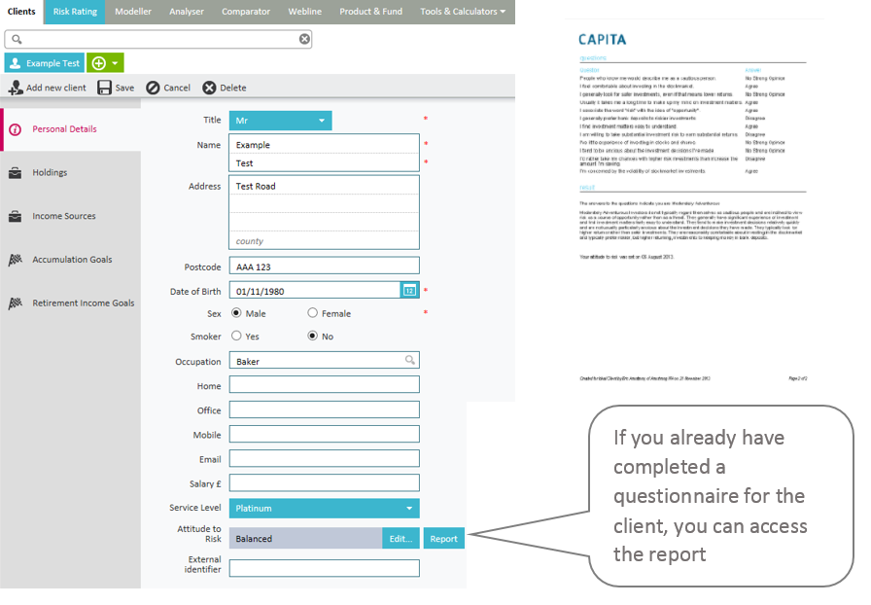The height and width of the screenshot is (605, 871).
Task: Click the Postcode field AAA 123
Action: click(x=325, y=267)
